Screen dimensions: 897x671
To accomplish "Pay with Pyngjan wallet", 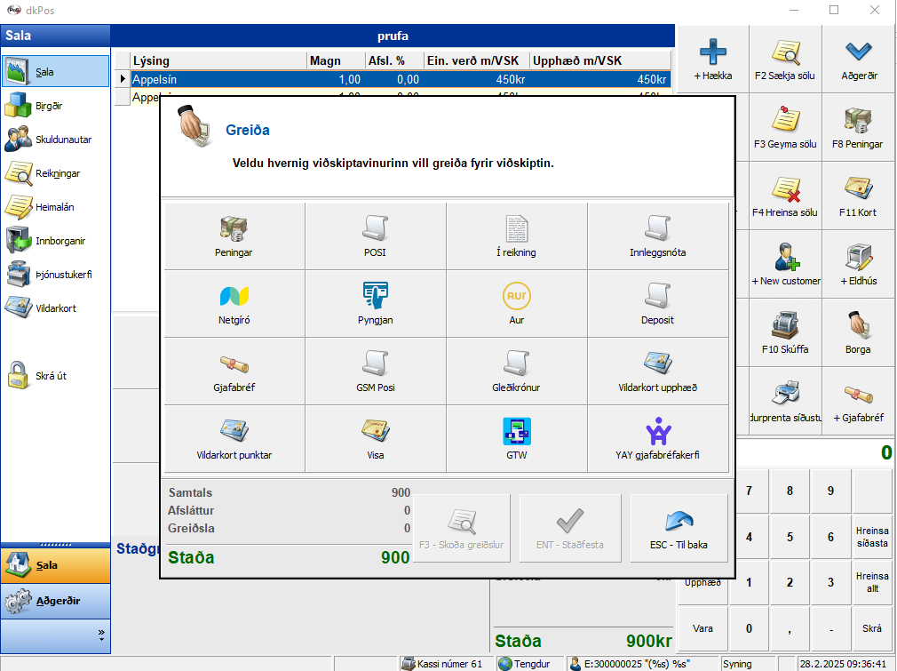I will click(x=376, y=303).
